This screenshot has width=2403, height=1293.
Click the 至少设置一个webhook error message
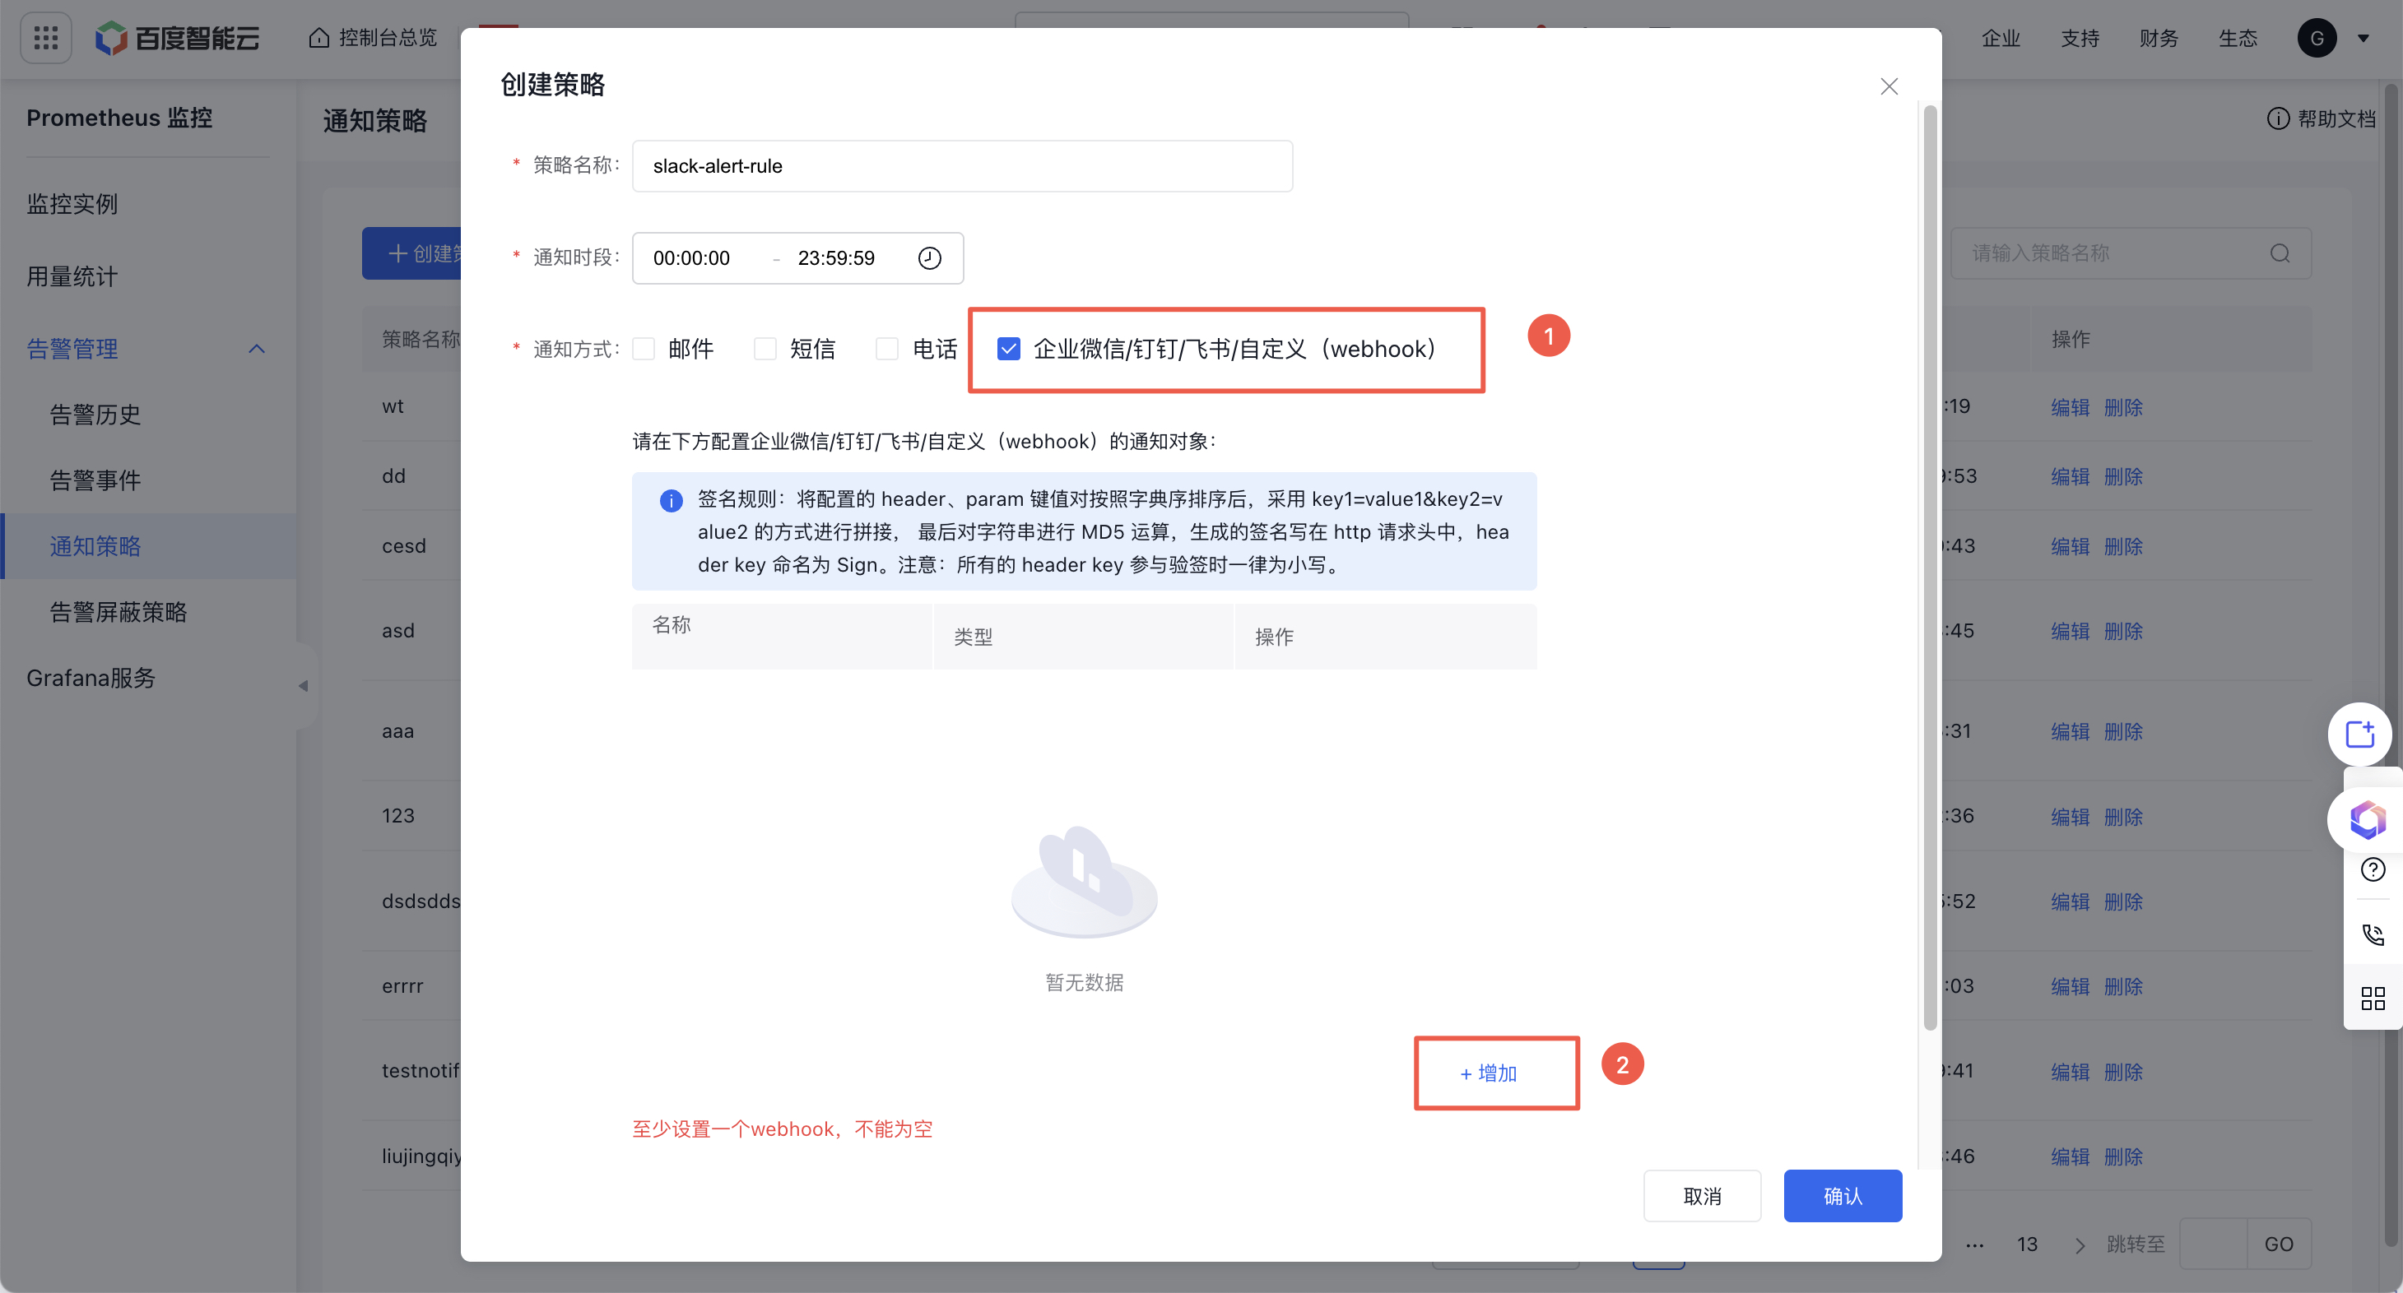pyautogui.click(x=783, y=1130)
